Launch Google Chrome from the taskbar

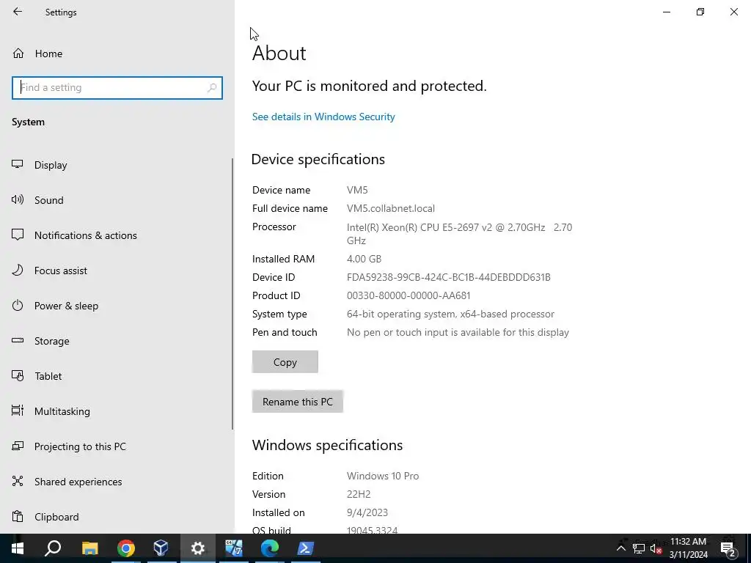(126, 548)
